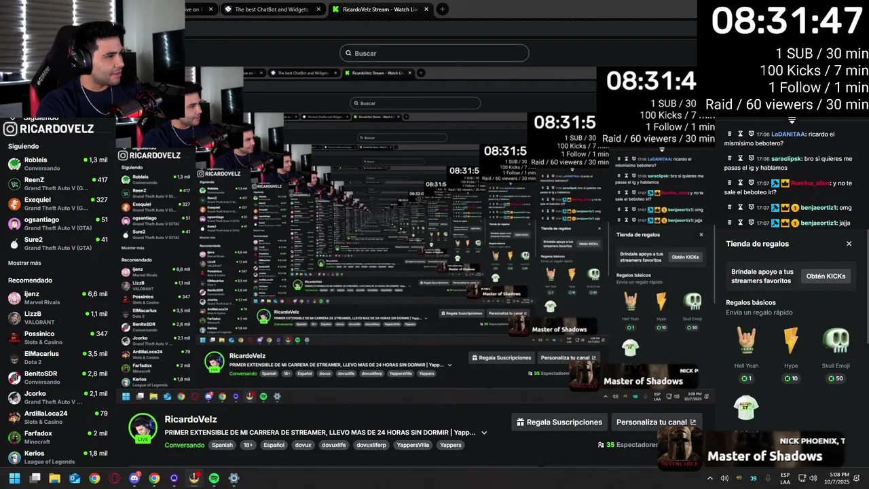Screen dimensions: 869x489
Task: Click the Buscar search field
Action: coord(434,53)
